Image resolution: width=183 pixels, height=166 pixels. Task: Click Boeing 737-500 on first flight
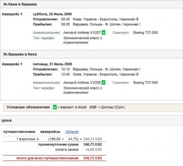(x=145, y=32)
